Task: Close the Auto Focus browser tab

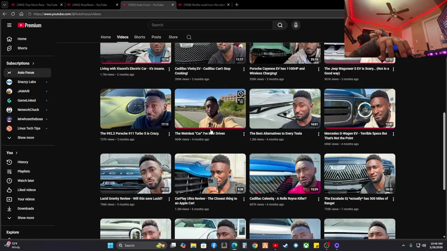Action: 173,5
